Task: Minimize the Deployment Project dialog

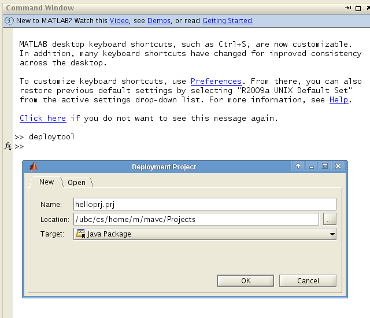Action: pos(312,167)
